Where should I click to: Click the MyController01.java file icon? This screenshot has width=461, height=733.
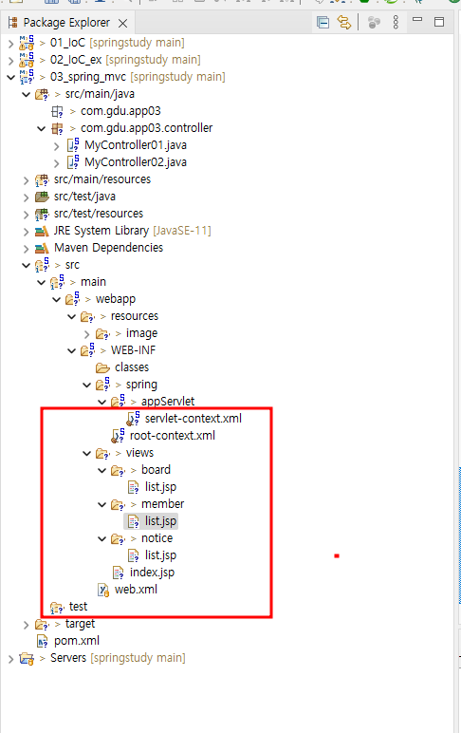(x=73, y=145)
